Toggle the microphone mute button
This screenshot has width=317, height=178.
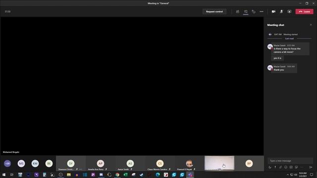281,11
